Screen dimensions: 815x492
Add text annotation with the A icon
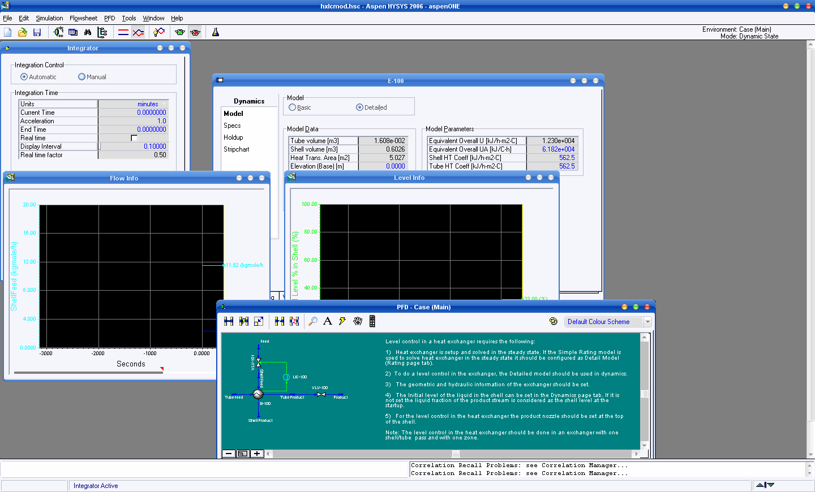(328, 321)
